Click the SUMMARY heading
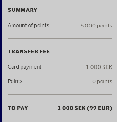This screenshot has width=117, height=122. (22, 10)
